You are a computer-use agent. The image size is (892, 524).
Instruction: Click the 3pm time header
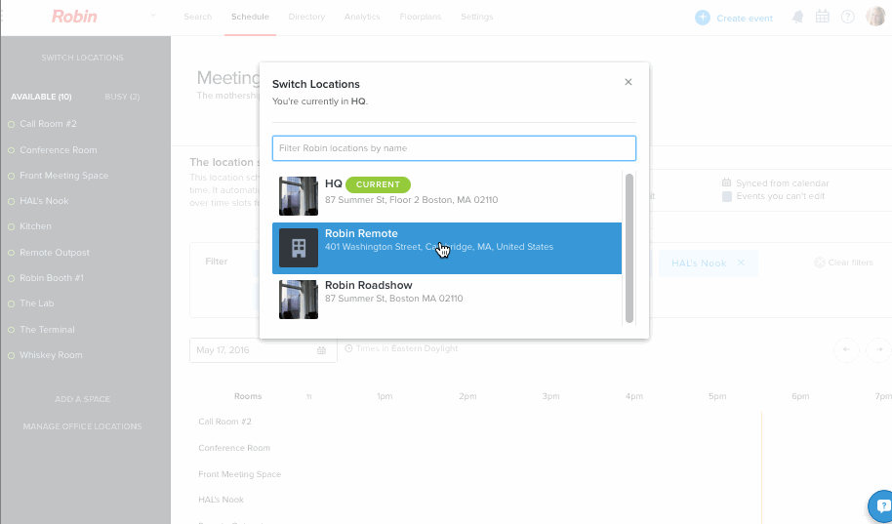[x=550, y=396]
